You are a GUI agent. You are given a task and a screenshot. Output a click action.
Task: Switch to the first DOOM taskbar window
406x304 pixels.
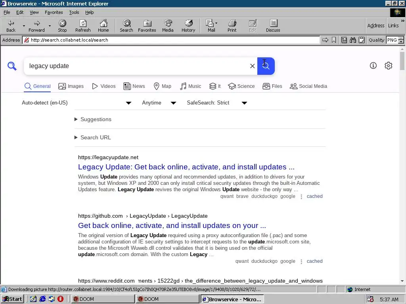tap(103, 299)
